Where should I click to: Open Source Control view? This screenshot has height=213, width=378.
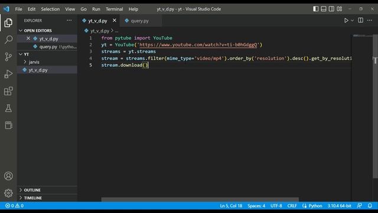[8, 57]
